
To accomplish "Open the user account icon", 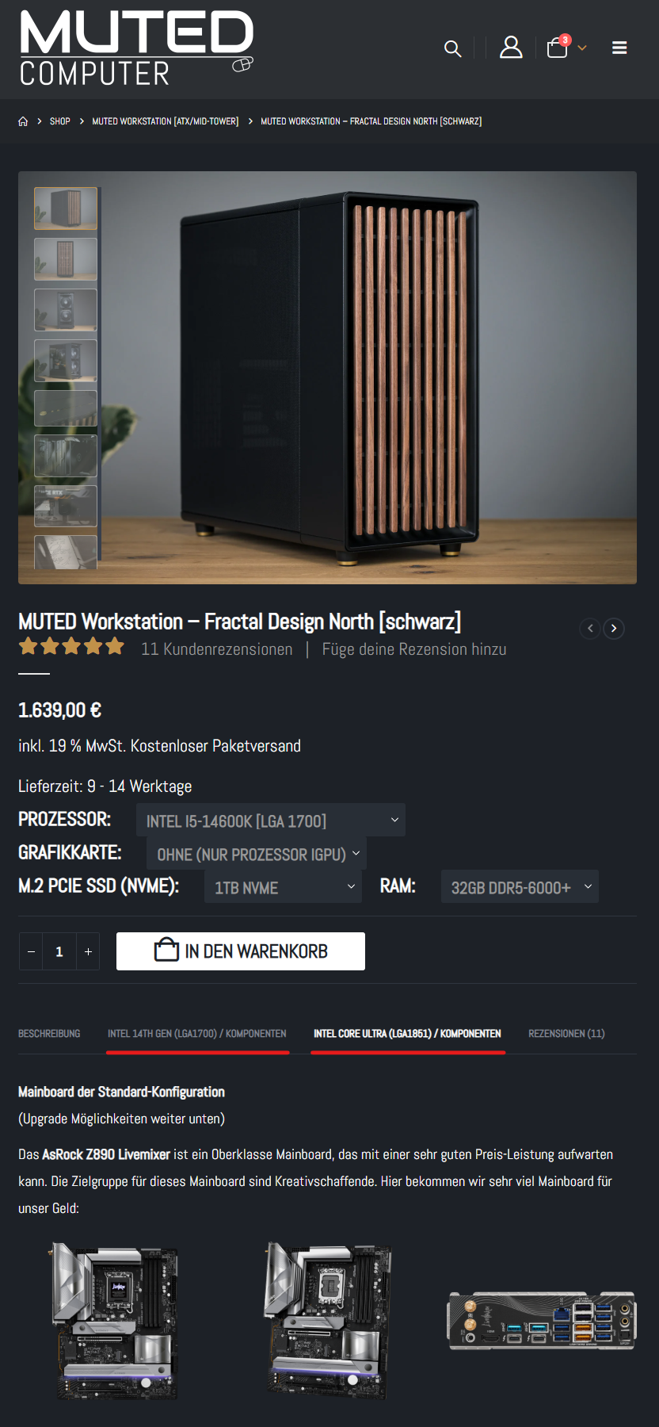I will click(x=511, y=48).
